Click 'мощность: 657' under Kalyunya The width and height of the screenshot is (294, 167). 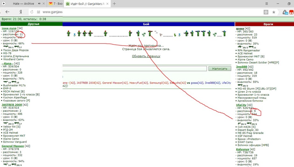pos(247,158)
